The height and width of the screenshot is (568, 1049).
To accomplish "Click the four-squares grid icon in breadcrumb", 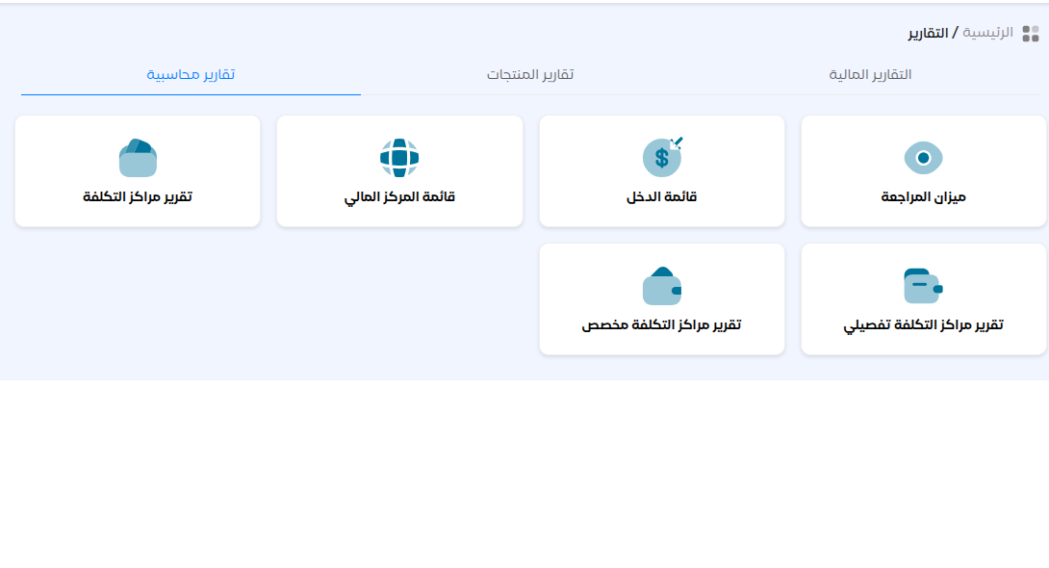I will click(1031, 35).
